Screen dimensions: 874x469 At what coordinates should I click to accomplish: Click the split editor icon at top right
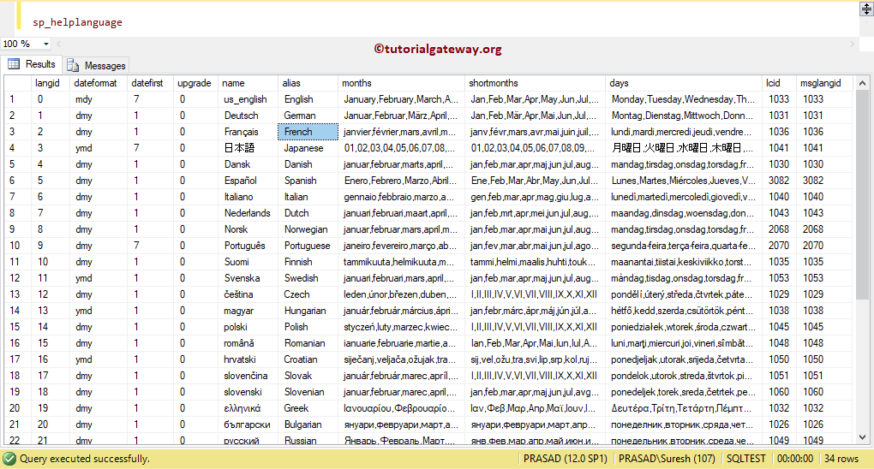[x=867, y=9]
